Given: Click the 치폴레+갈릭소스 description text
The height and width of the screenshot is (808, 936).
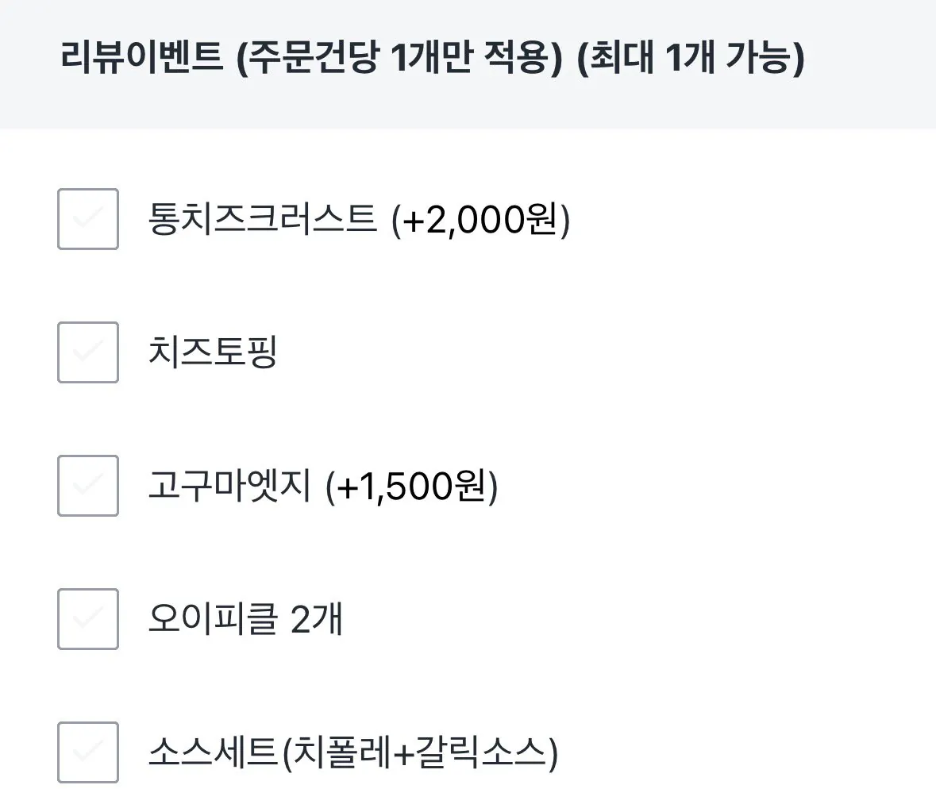Looking at the screenshot, I should (420, 752).
